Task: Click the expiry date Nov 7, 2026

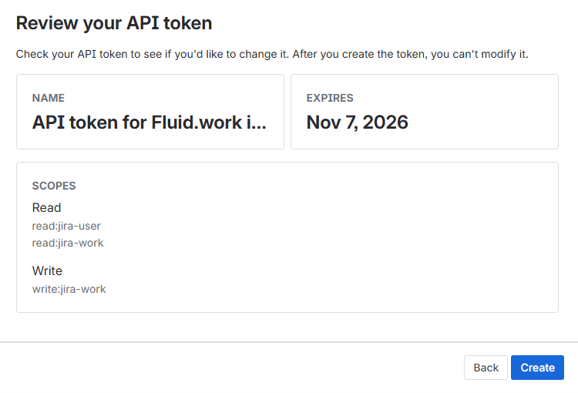Action: click(357, 122)
